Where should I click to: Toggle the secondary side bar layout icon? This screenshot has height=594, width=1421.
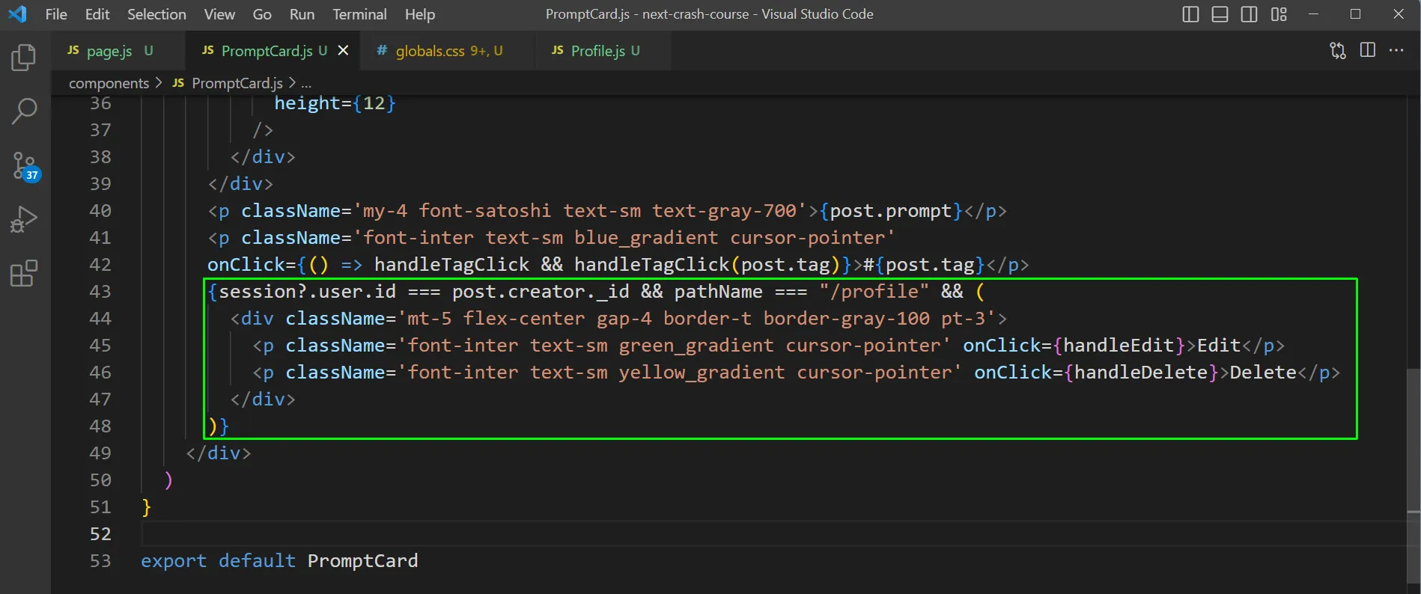(1249, 14)
